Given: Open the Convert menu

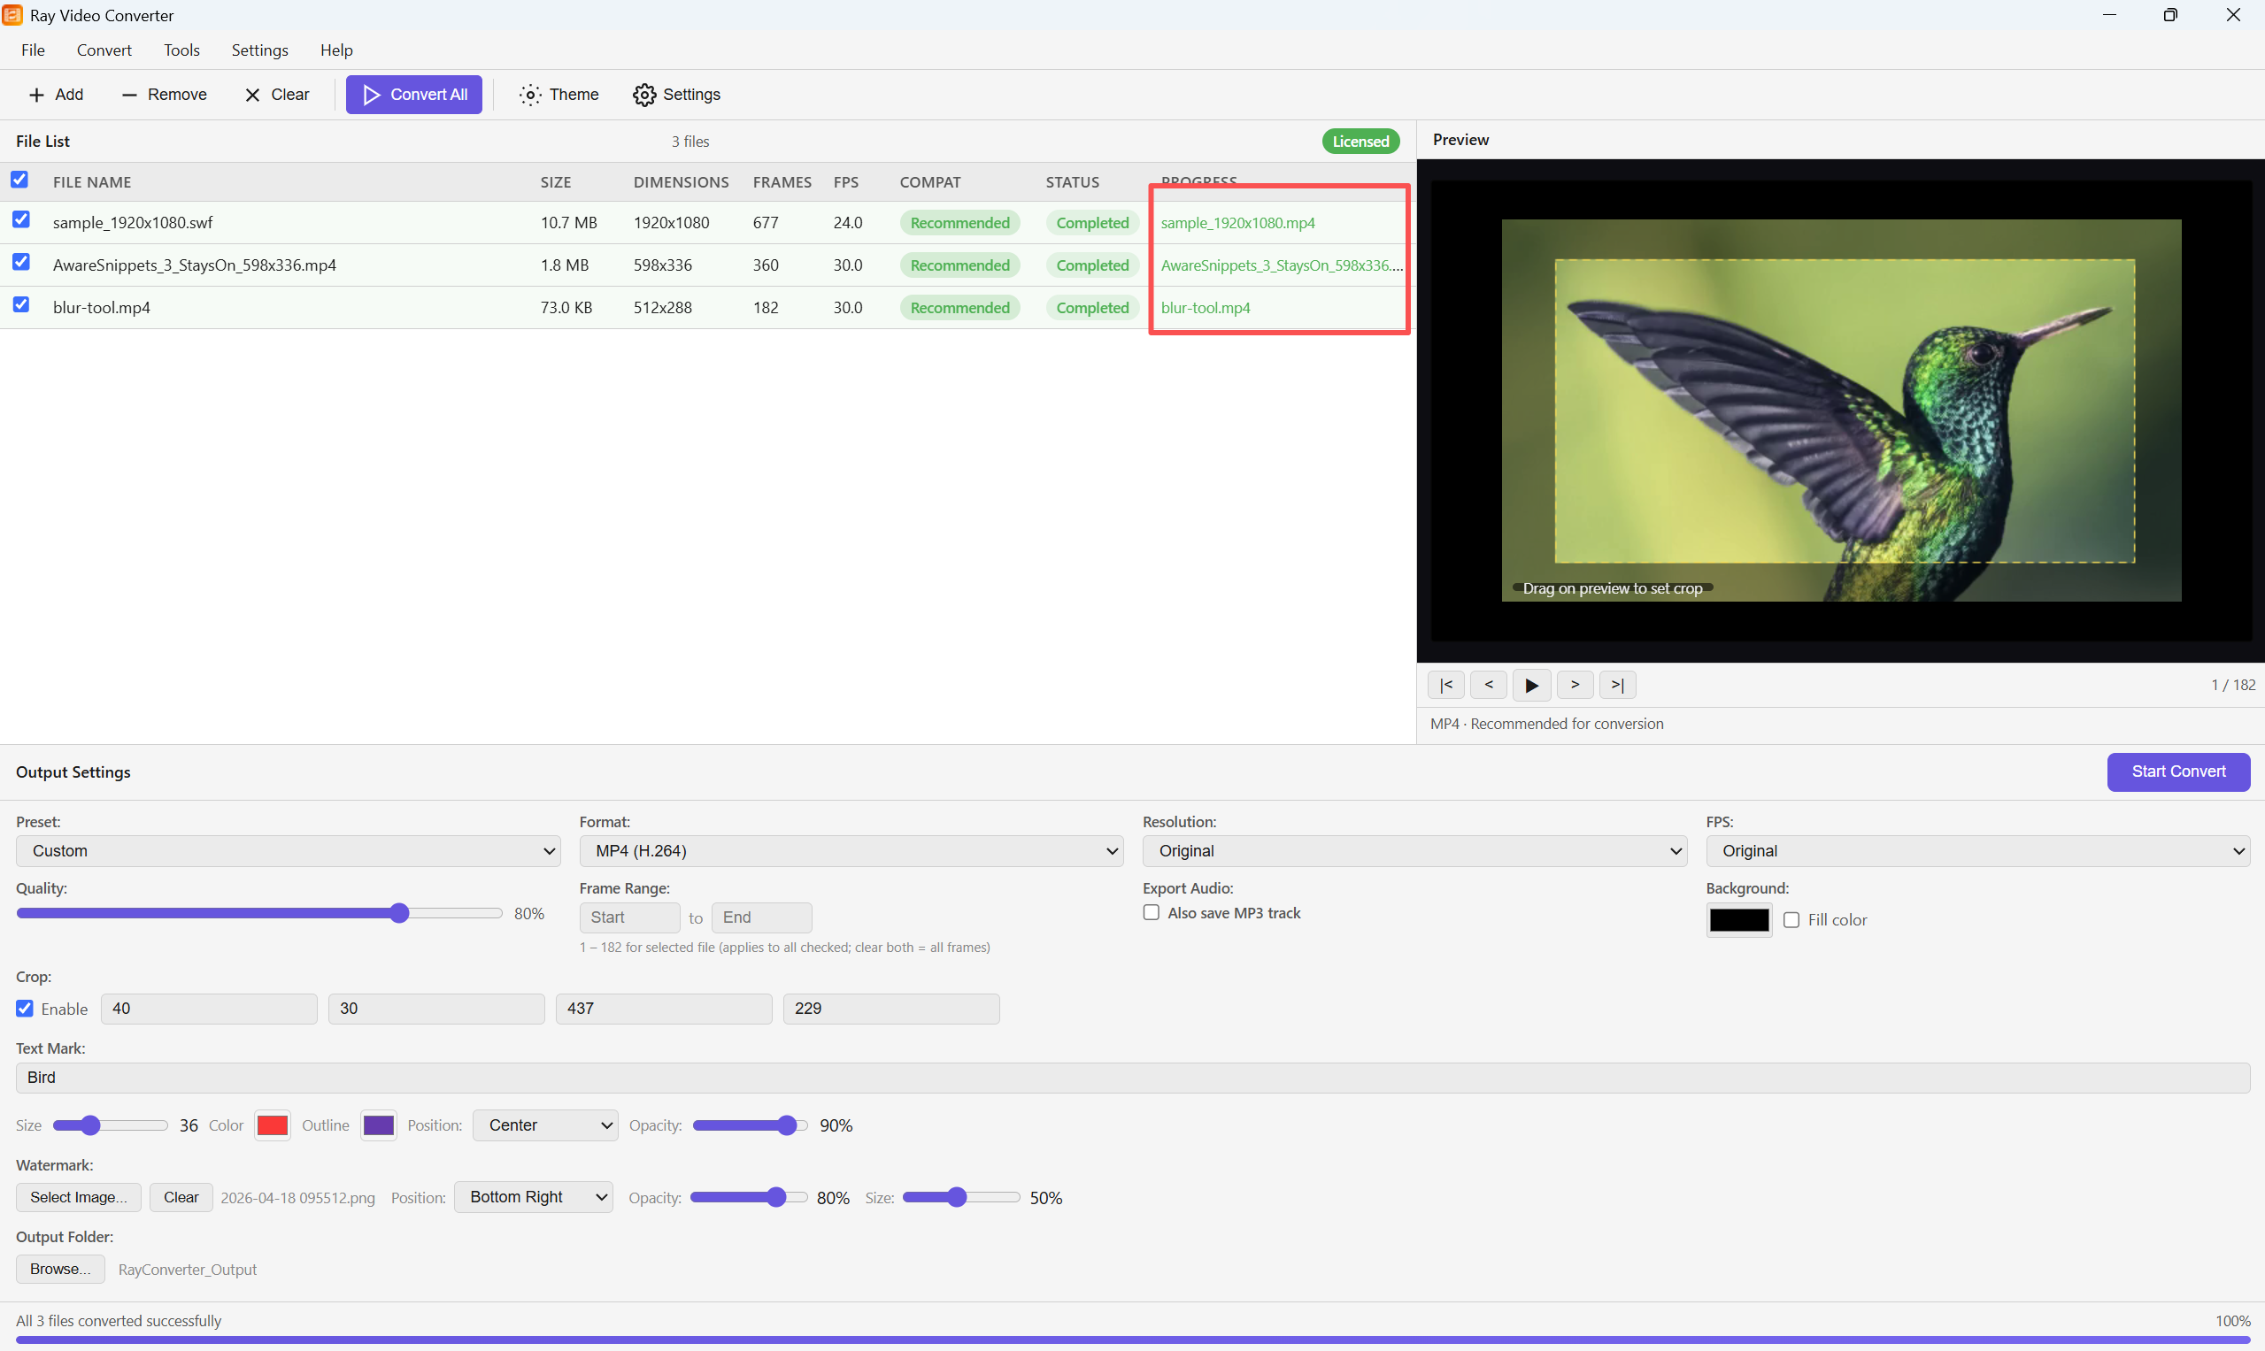Looking at the screenshot, I should click(104, 50).
